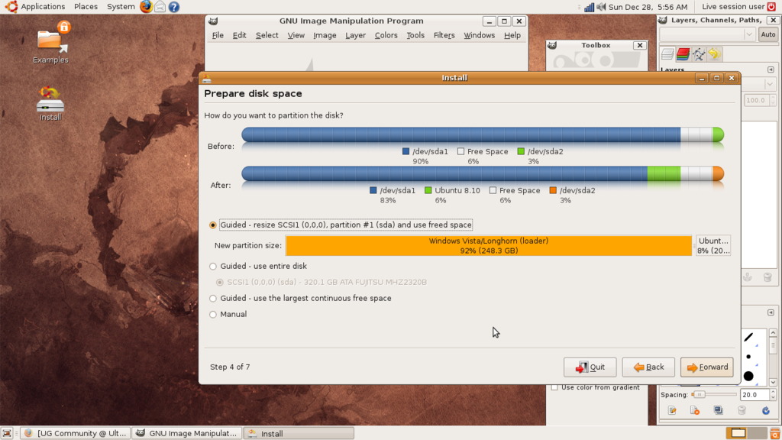The width and height of the screenshot is (782, 440).
Task: Click the volume speaker icon in system tray
Action: pos(601,7)
